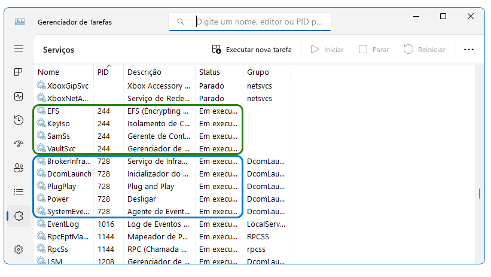The image size is (491, 277).
Task: Click 'Mapeador de P...' description cell
Action: pyautogui.click(x=157, y=236)
